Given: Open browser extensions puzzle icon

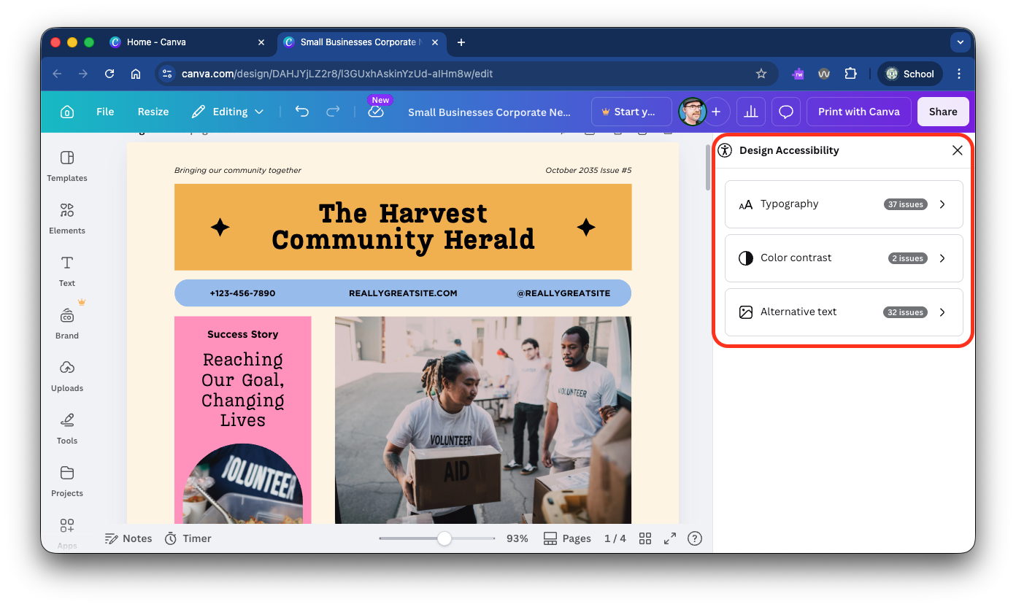Looking at the screenshot, I should [x=850, y=74].
